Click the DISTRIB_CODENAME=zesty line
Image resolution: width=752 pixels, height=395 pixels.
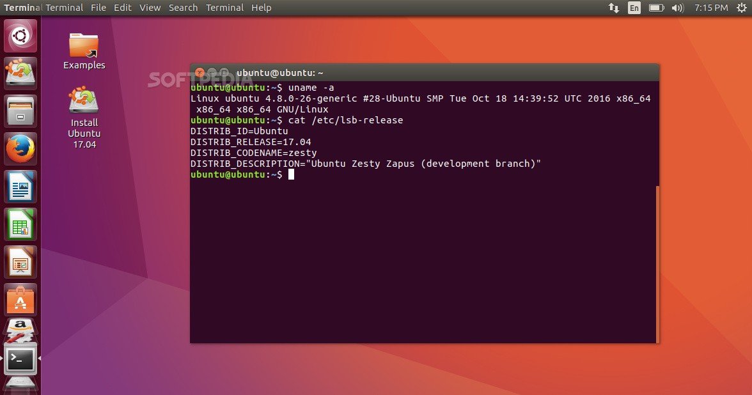pos(253,153)
